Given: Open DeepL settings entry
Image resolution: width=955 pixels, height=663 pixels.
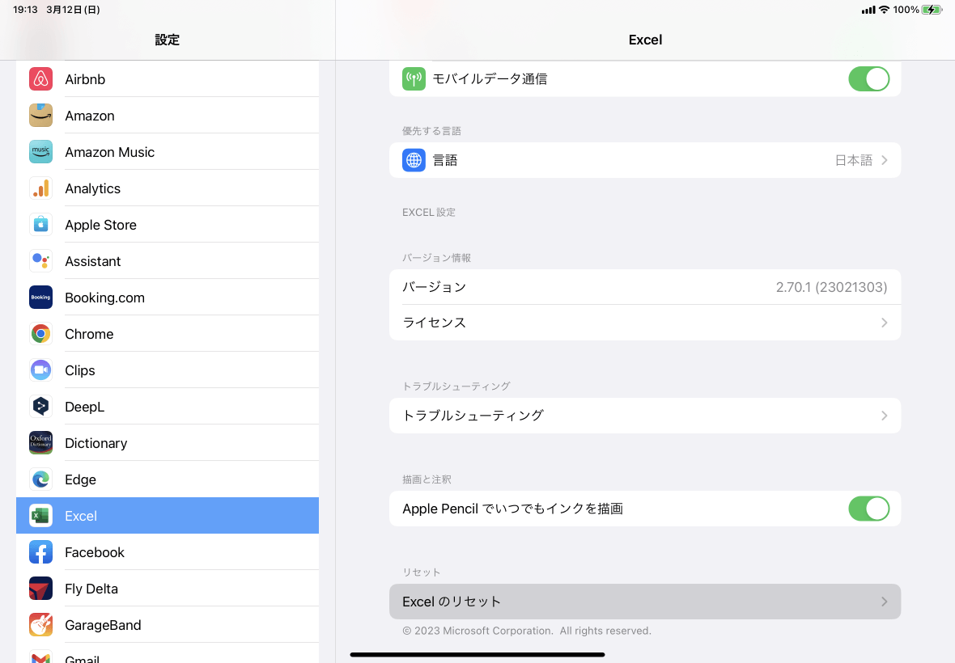Looking at the screenshot, I should 168,407.
